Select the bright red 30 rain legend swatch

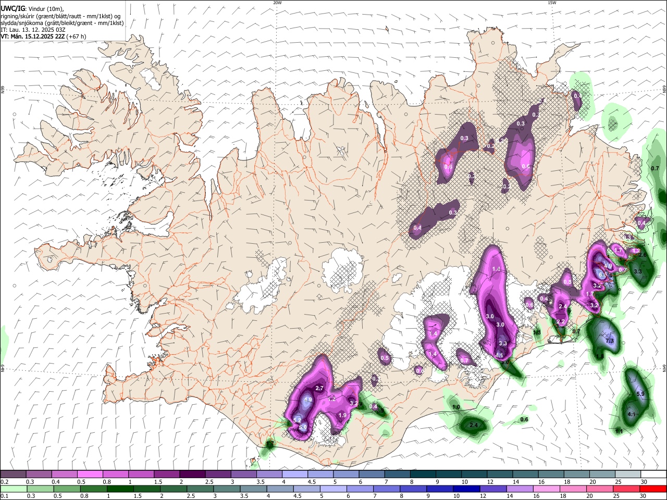[x=653, y=489]
